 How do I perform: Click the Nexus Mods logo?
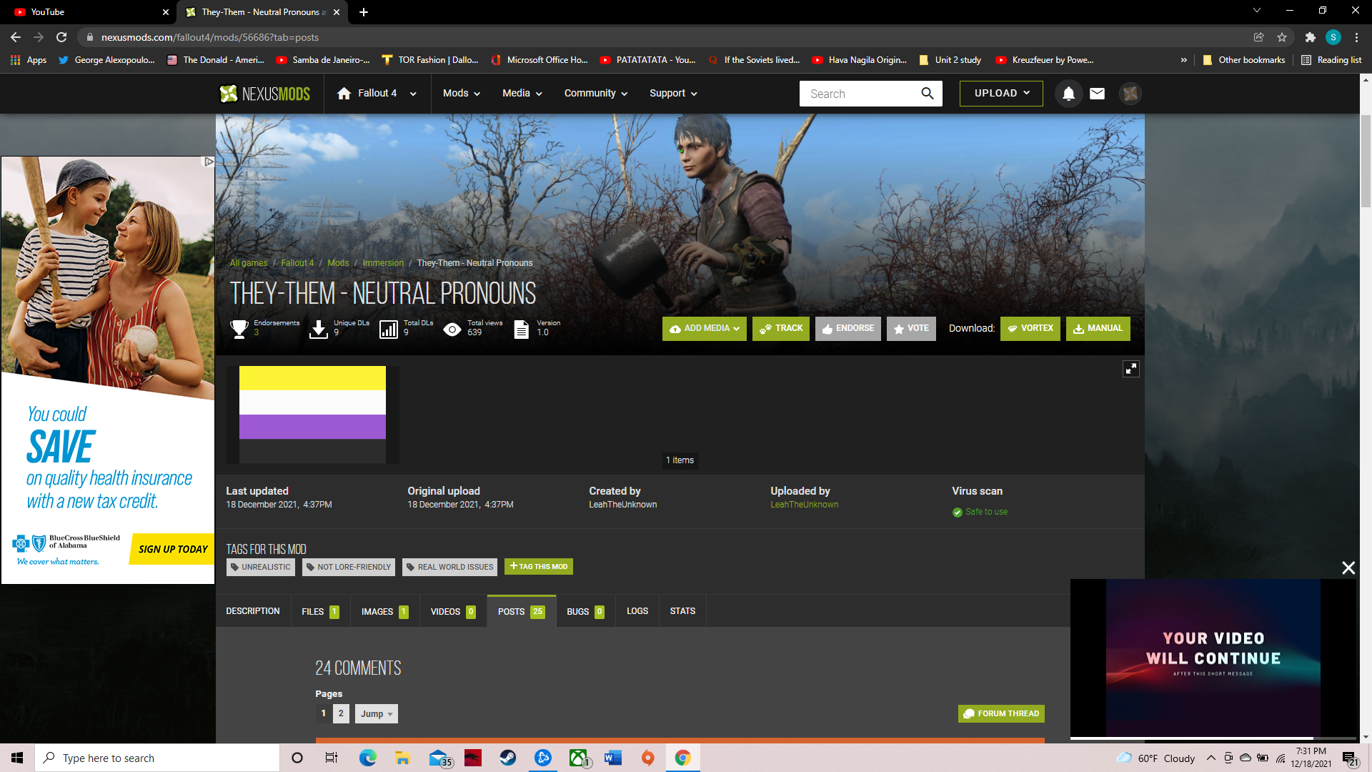(x=265, y=94)
